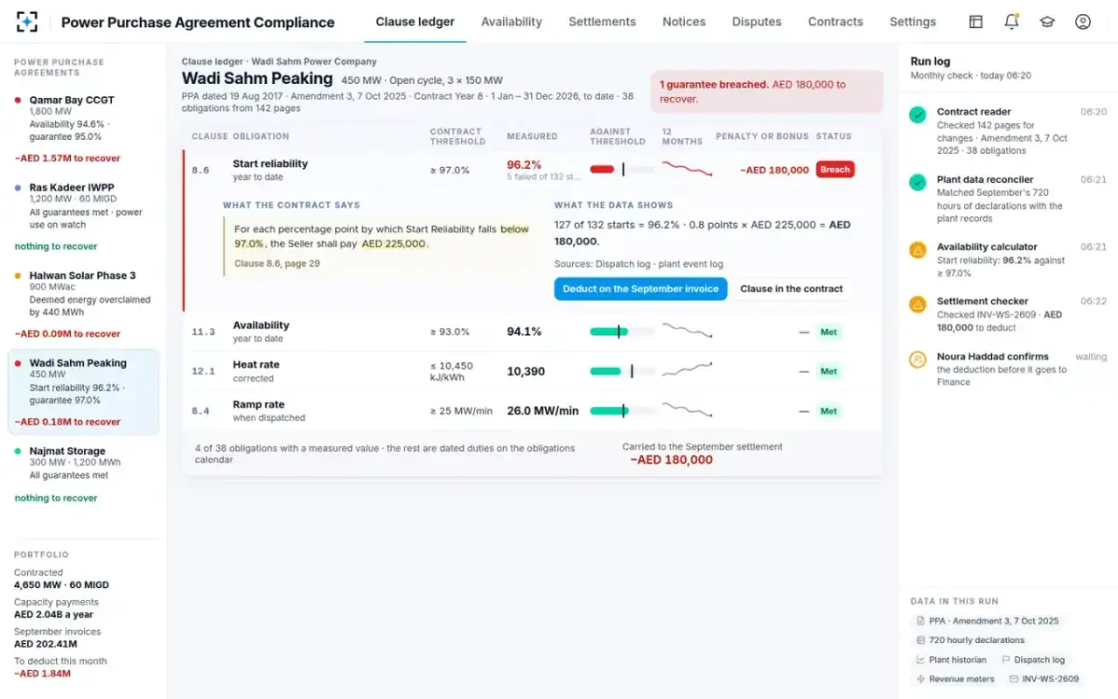This screenshot has height=699, width=1118.
Task: Open the 720 hourly declarations chip
Action: point(970,640)
